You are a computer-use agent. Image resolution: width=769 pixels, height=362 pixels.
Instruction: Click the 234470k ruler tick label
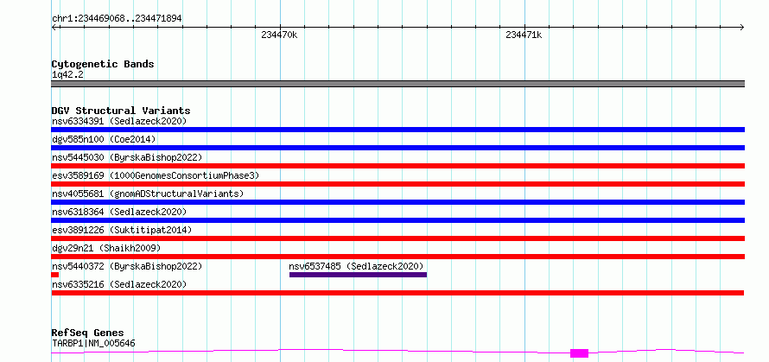click(280, 35)
